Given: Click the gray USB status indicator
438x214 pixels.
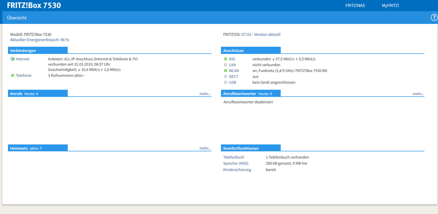Looking at the screenshot, I should (x=226, y=82).
